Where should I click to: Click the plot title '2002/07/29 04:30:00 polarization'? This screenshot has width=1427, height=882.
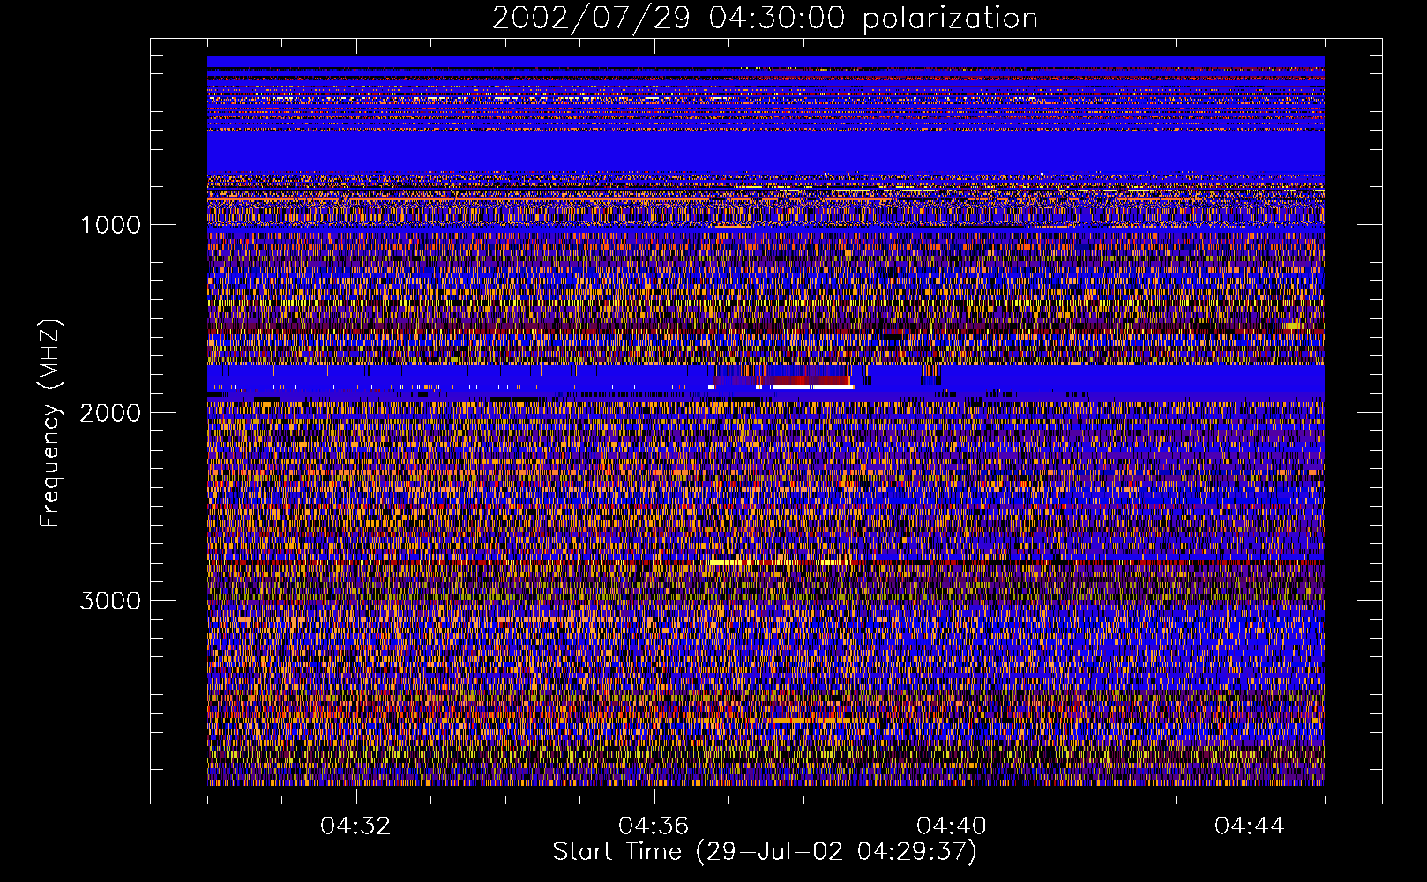tap(765, 19)
